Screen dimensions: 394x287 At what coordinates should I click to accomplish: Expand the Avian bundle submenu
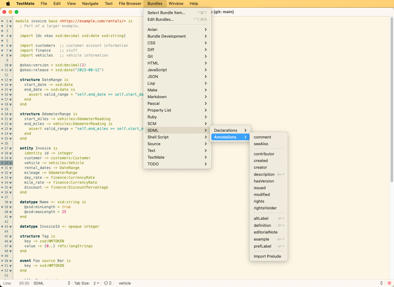click(x=177, y=29)
